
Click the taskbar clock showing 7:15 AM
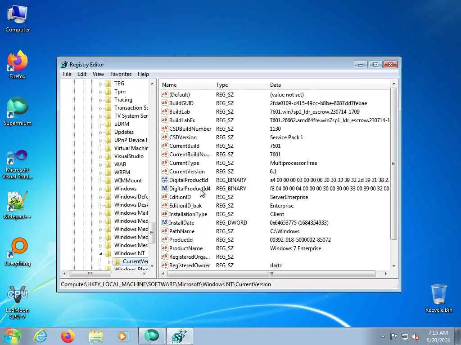438,336
